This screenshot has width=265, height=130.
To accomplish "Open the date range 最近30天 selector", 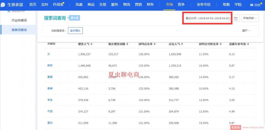I will pyautogui.click(x=207, y=19).
